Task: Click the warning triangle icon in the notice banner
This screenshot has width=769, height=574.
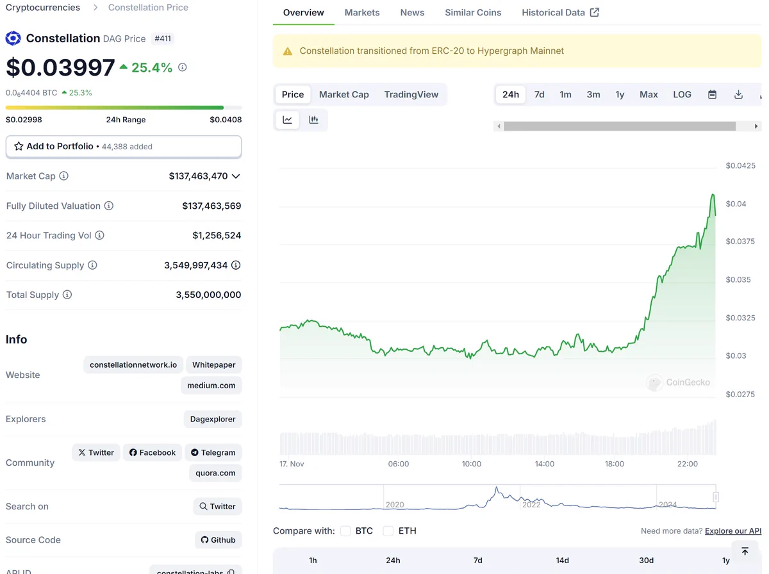Action: point(288,51)
